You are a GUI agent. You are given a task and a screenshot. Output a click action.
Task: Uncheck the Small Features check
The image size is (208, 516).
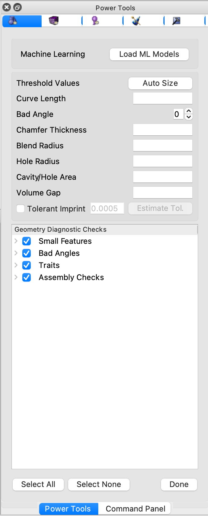click(27, 241)
